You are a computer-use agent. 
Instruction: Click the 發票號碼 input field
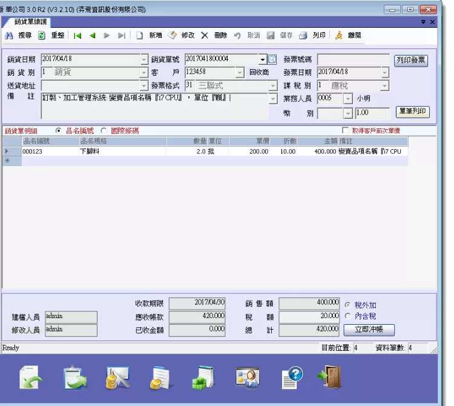353,59
